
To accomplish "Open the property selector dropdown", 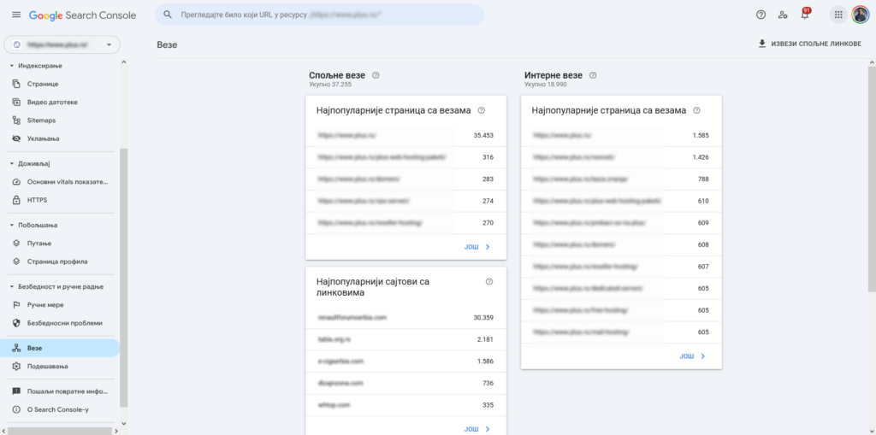I will pos(62,44).
